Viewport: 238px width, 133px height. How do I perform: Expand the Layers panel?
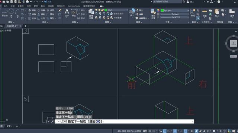[108, 22]
